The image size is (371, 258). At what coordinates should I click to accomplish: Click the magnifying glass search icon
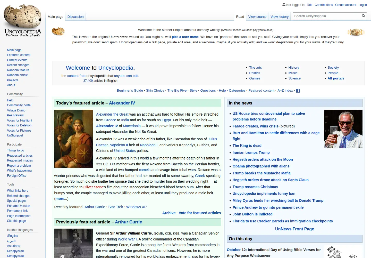coord(364,16)
